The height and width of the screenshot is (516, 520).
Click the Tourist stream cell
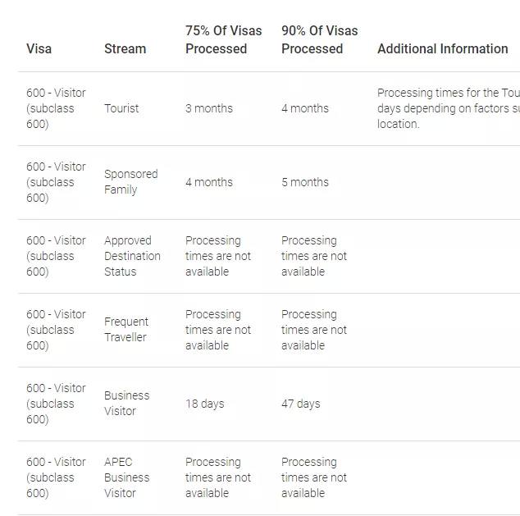tap(121, 108)
